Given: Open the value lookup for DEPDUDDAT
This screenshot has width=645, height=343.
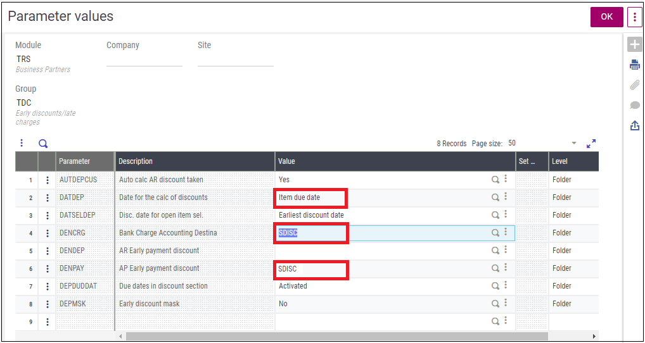Looking at the screenshot, I should (x=495, y=285).
